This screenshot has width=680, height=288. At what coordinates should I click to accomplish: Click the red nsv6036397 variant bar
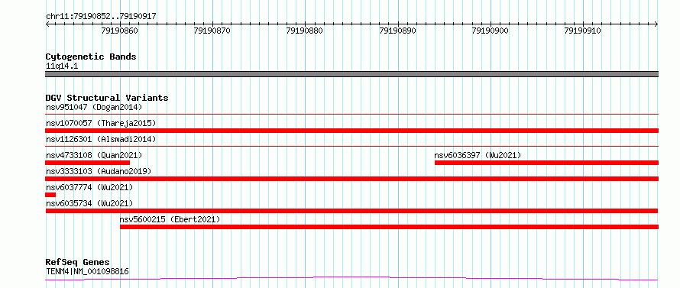coord(546,163)
